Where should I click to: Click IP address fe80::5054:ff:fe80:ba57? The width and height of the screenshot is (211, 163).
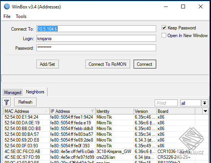coord(72,134)
